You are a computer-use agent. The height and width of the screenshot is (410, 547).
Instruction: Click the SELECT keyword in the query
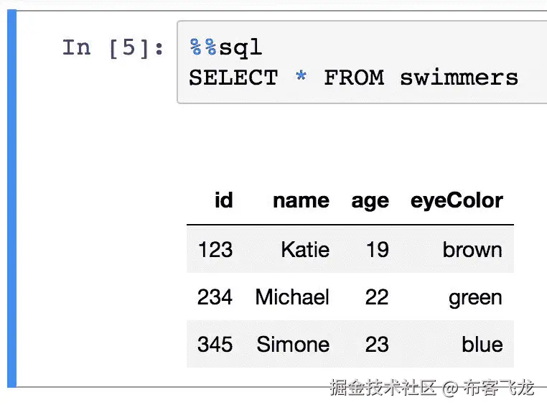click(233, 78)
